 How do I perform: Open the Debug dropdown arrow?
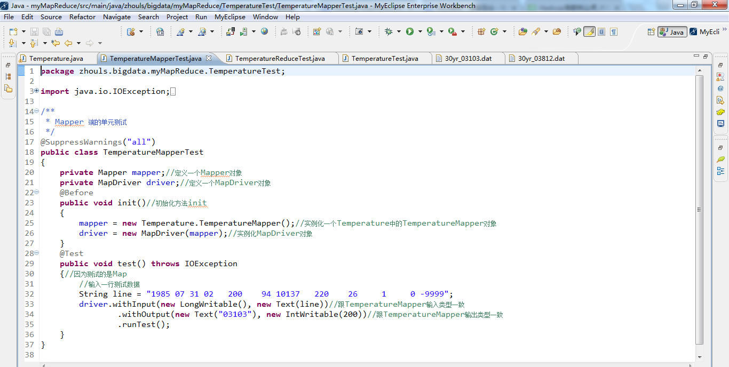399,32
